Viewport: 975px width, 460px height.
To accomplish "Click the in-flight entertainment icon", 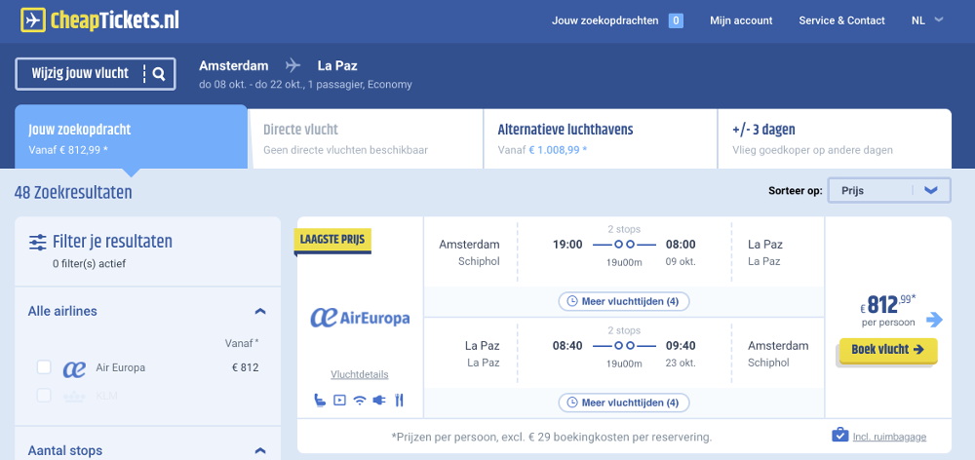I will click(339, 400).
